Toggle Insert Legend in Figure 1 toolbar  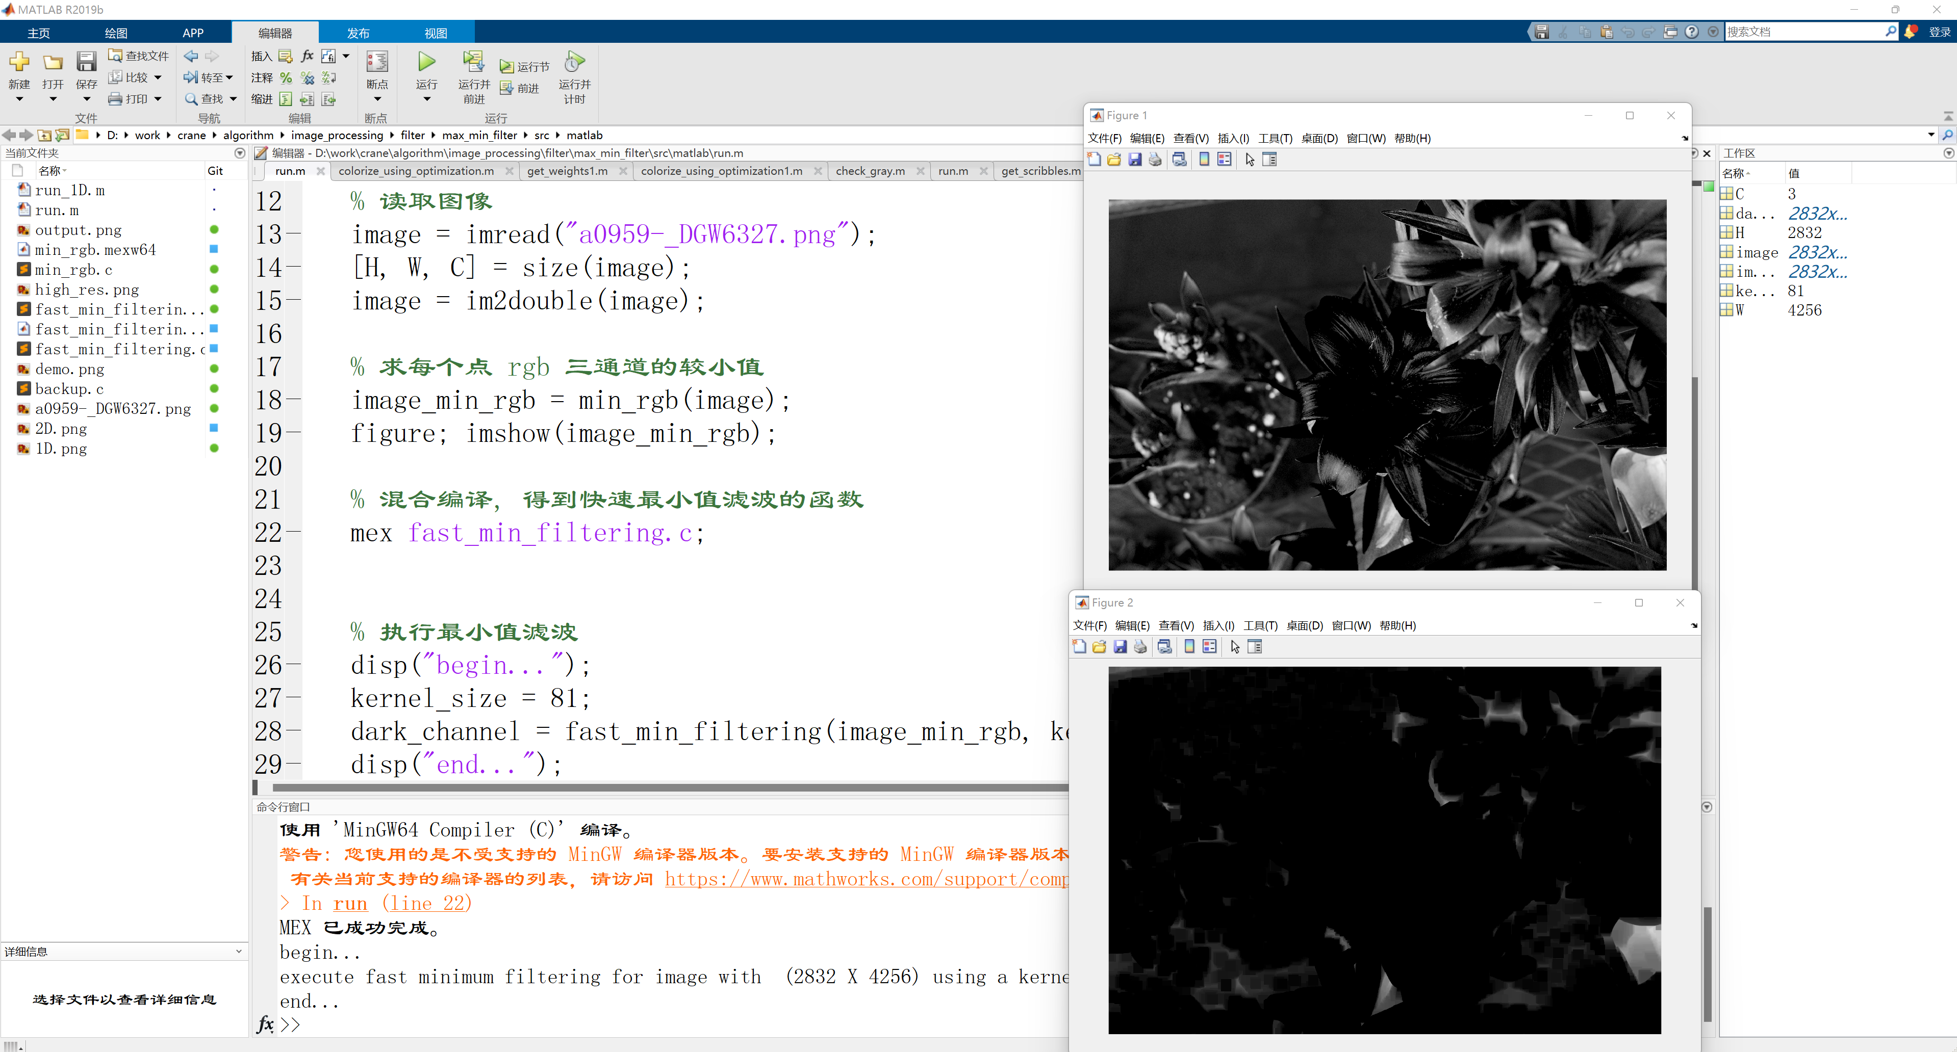point(1224,160)
